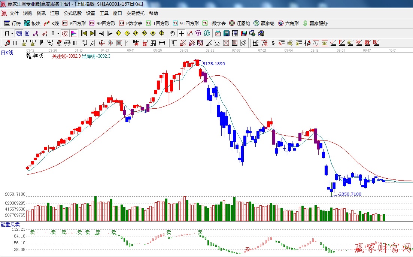Jump to first bar with skip-start arrow
Viewport: 413px width, 257px height.
point(84,33)
